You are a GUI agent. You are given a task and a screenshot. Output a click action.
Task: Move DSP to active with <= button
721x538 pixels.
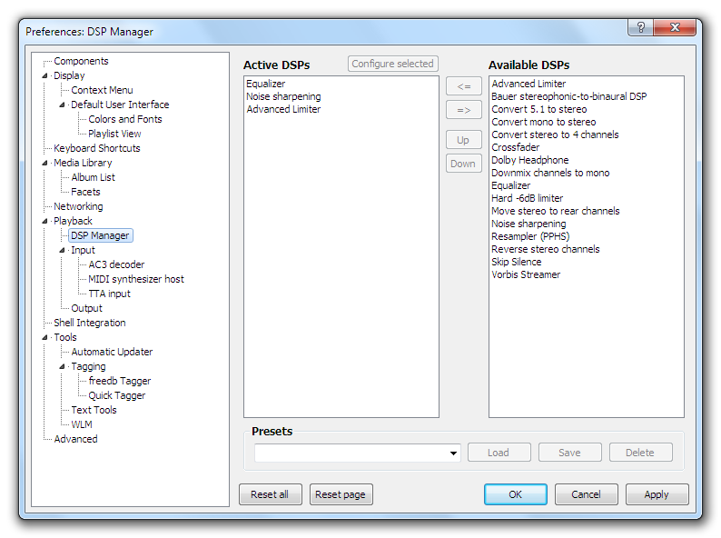(463, 86)
